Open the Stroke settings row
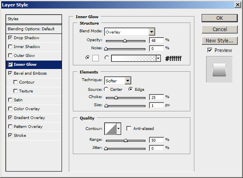 [34, 136]
